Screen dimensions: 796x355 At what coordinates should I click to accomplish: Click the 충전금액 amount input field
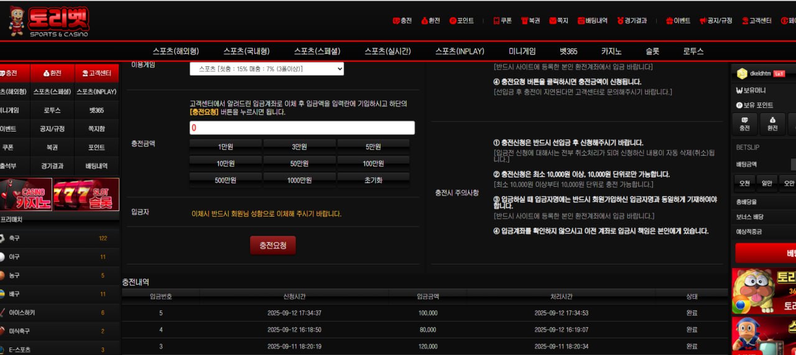coord(302,128)
